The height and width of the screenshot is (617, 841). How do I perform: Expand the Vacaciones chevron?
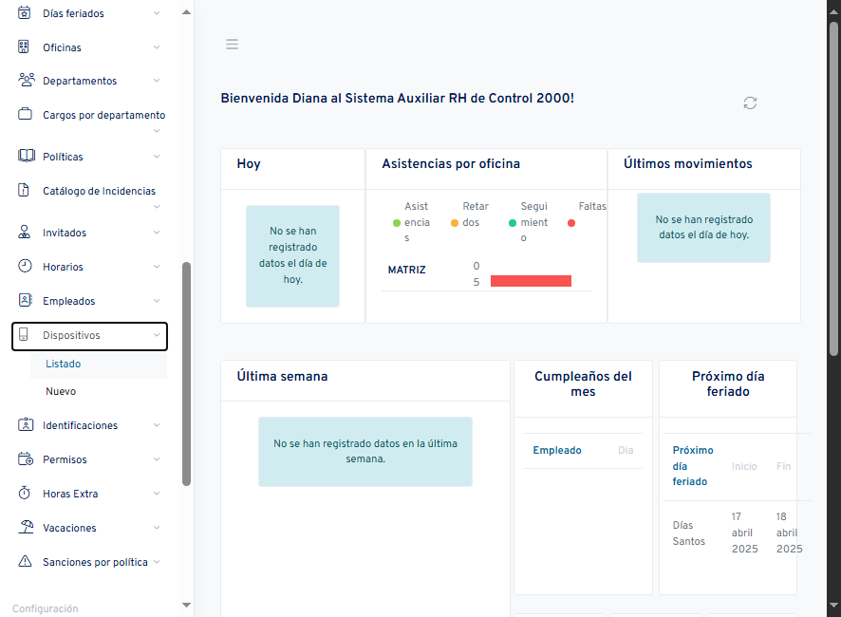point(157,528)
